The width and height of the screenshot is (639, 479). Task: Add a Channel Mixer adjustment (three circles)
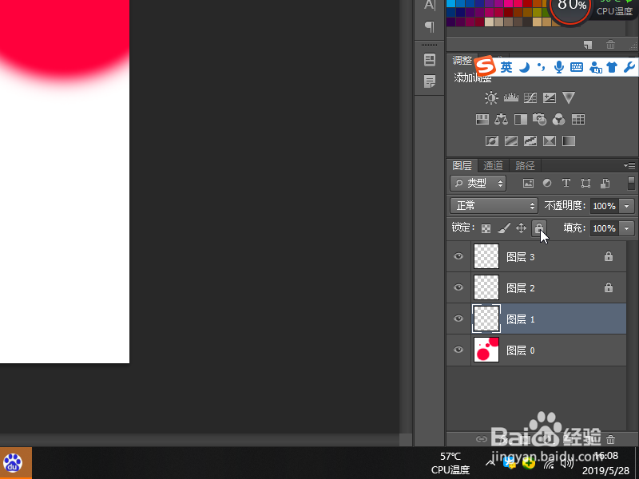point(558,119)
